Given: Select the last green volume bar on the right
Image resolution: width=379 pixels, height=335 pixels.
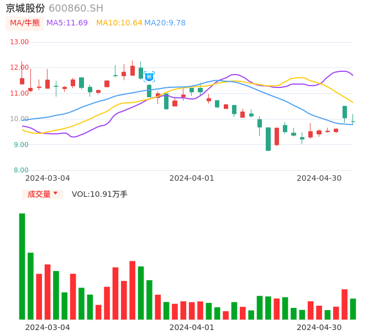Looking at the screenshot, I should point(353,309).
